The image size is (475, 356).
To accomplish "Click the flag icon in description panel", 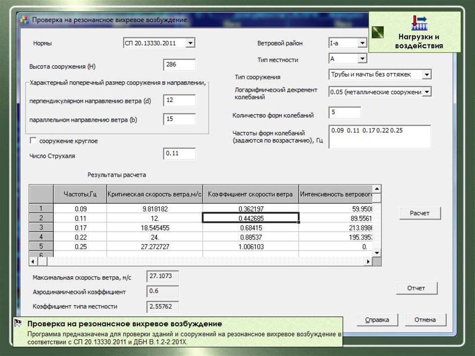I will 18,323.
